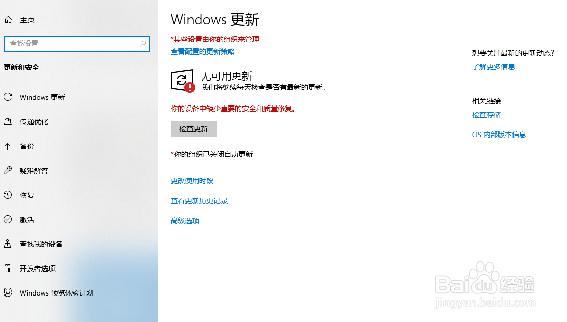Click the Windows 预览体验计划 cat icon
The image size is (567, 322).
click(x=8, y=292)
